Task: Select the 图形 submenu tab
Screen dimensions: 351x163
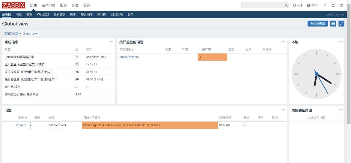Action: [73, 15]
